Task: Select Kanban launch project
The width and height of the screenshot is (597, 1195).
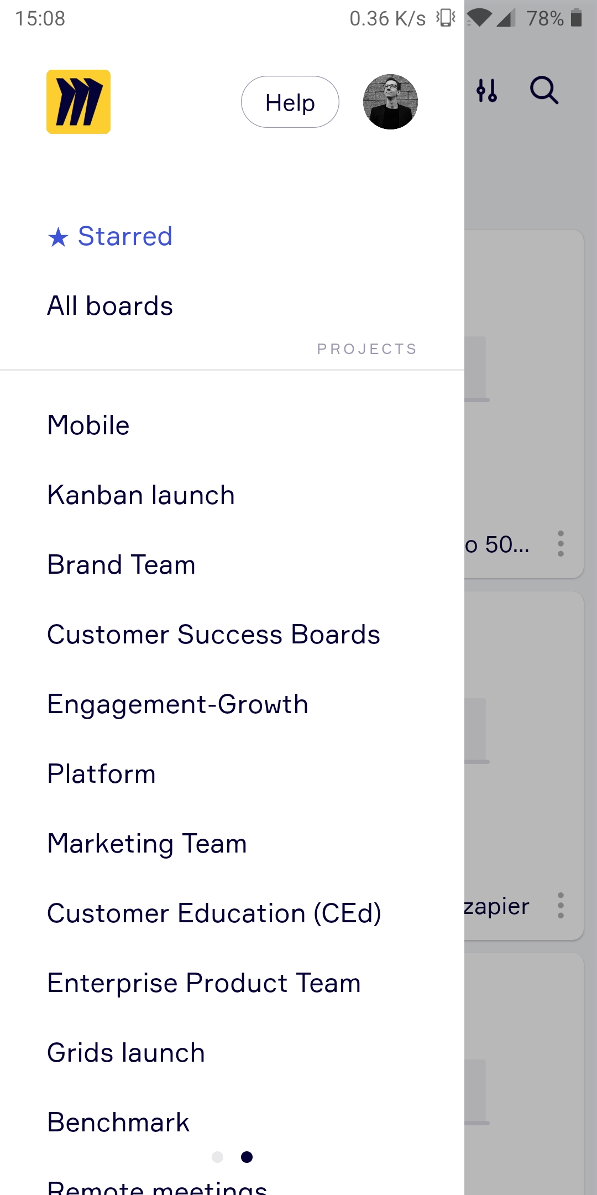Action: (141, 495)
